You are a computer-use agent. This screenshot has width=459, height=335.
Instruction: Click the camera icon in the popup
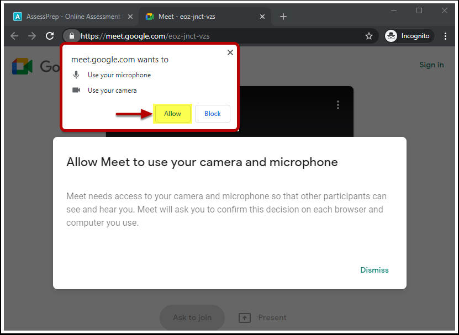(76, 90)
